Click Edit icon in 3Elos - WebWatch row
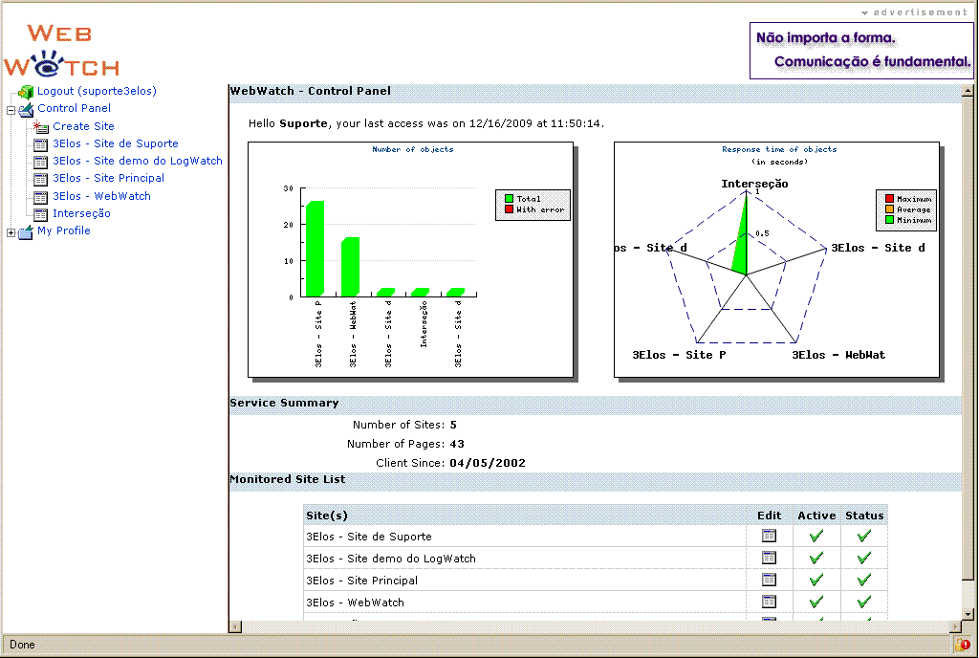979x658 pixels. pyautogui.click(x=769, y=602)
